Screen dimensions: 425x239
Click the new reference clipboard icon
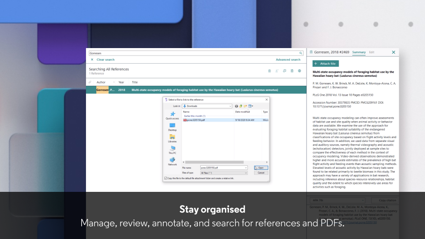tap(270, 71)
